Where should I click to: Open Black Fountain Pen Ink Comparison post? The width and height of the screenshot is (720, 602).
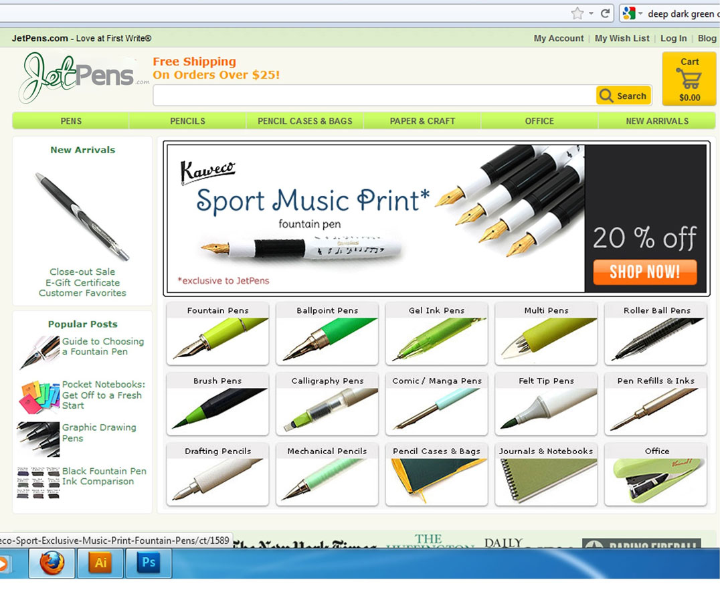[x=104, y=476]
